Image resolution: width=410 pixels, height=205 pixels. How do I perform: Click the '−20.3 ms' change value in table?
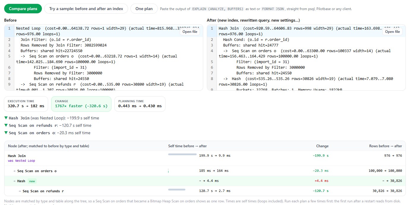tap(321, 171)
